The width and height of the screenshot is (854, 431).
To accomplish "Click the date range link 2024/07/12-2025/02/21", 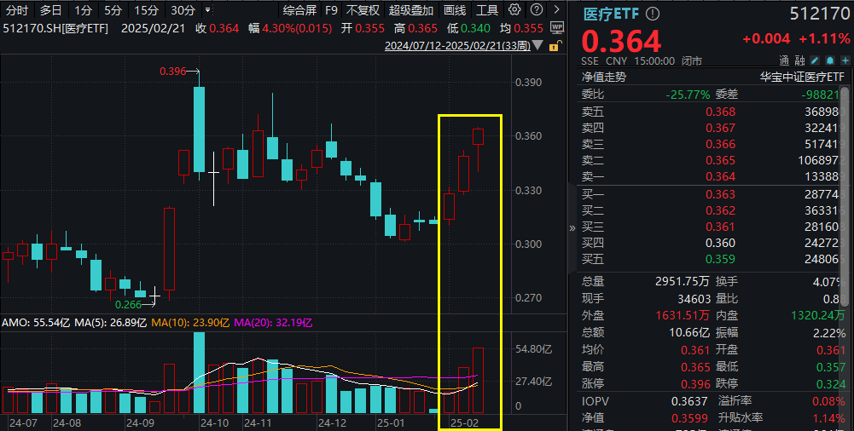I will [457, 46].
